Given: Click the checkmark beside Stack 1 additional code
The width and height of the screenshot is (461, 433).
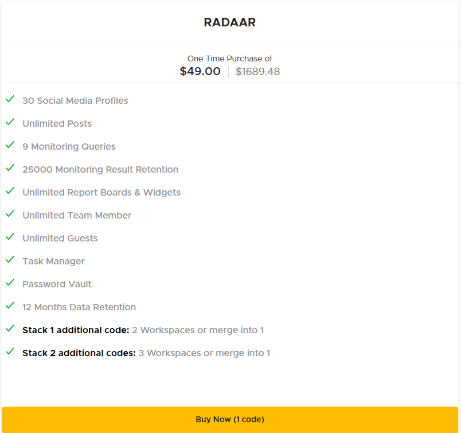Looking at the screenshot, I should point(10,328).
